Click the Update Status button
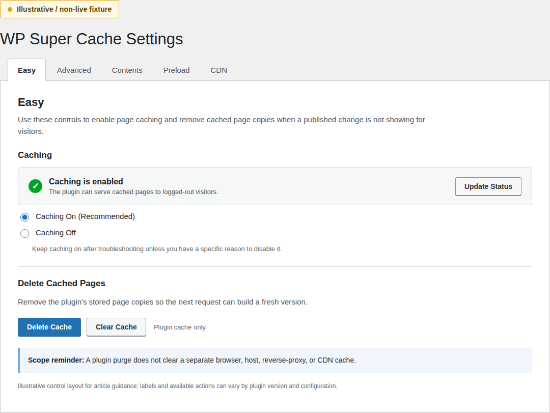The image size is (550, 413). pyautogui.click(x=488, y=187)
